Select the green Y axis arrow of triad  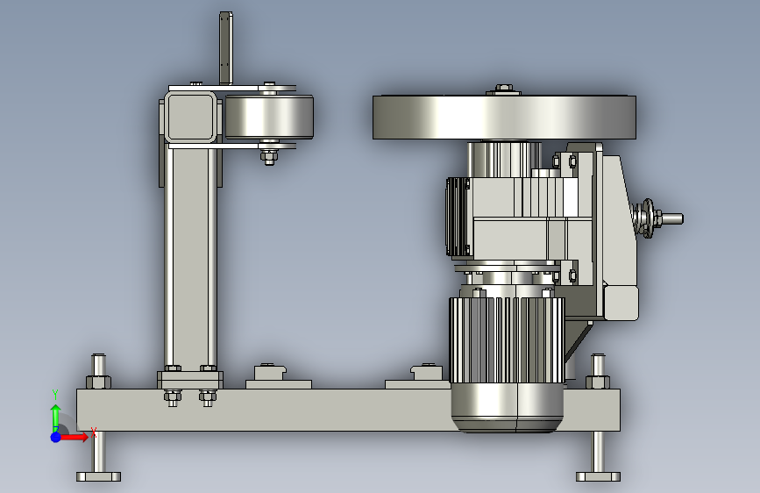[x=56, y=417]
